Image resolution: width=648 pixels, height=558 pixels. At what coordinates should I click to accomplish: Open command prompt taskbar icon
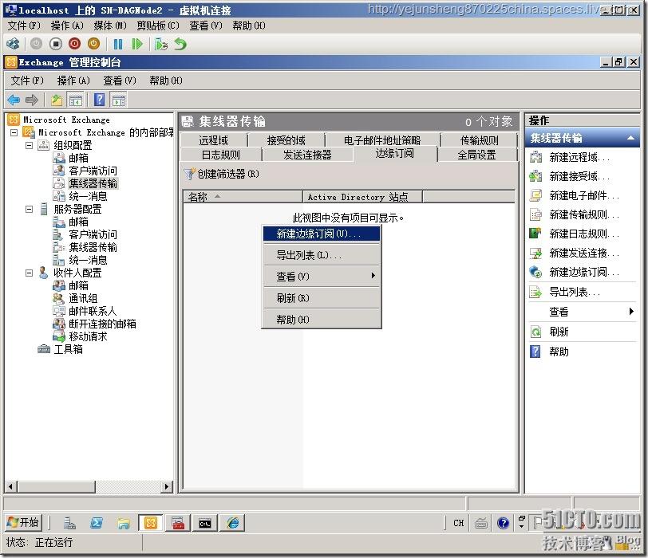tap(205, 523)
